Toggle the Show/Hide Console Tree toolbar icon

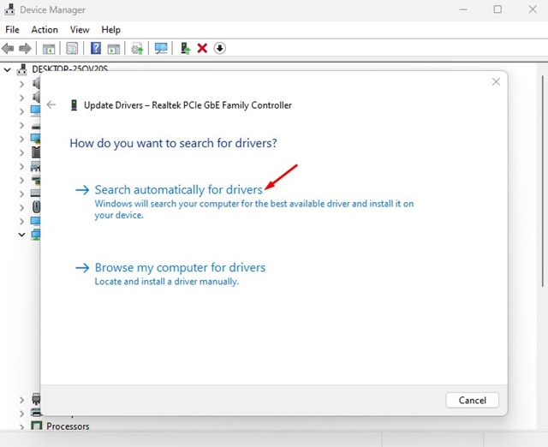[49, 48]
